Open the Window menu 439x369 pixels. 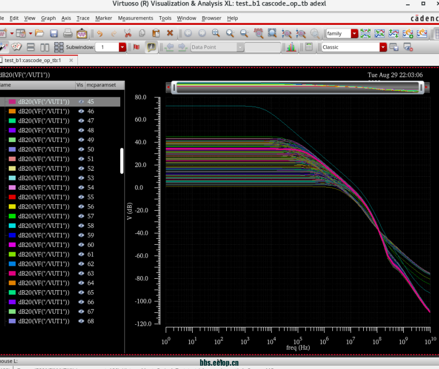pyautogui.click(x=186, y=18)
